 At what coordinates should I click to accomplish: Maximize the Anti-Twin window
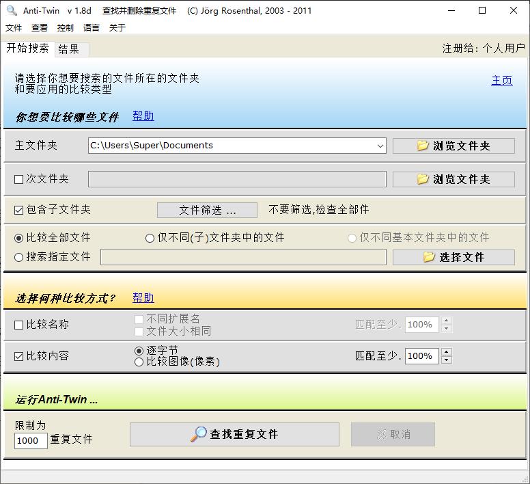point(482,10)
